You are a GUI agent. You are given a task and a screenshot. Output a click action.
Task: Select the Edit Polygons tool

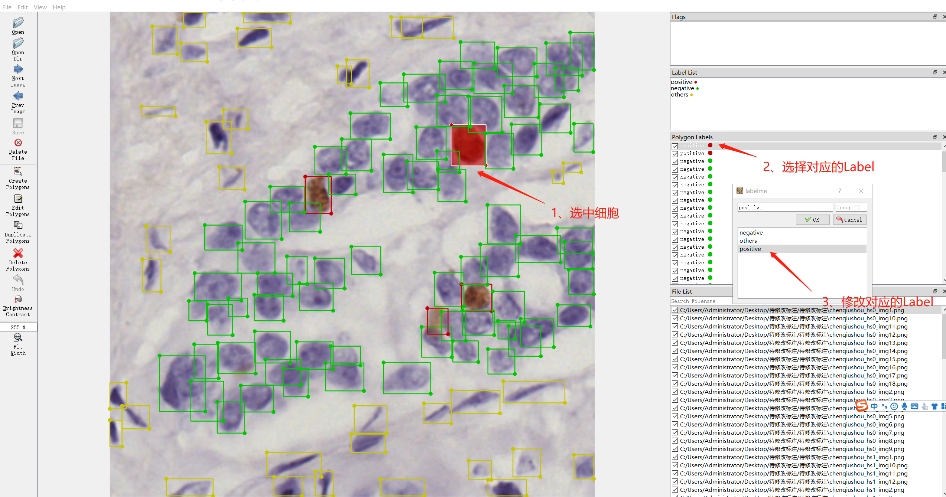coord(18,206)
